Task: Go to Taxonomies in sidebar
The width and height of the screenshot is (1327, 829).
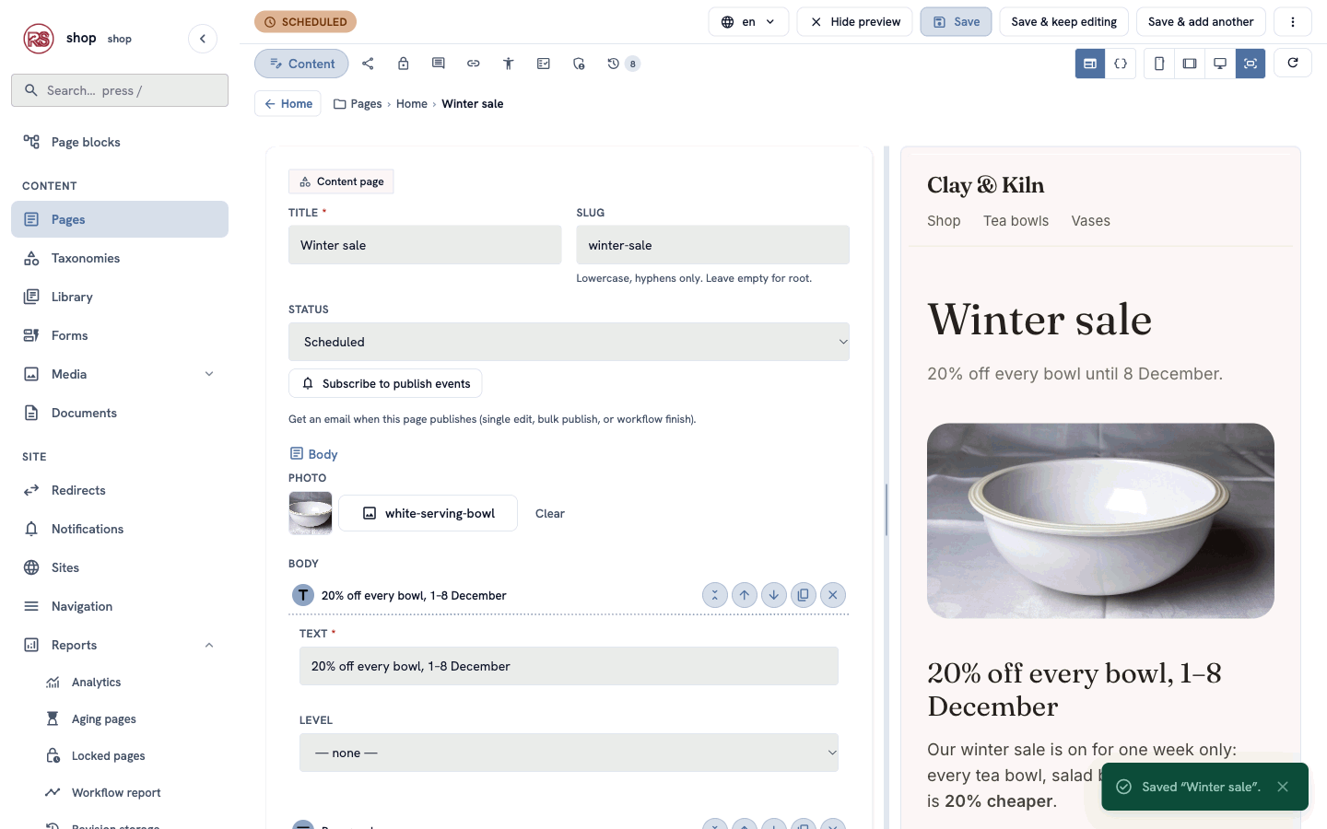Action: pos(120,258)
